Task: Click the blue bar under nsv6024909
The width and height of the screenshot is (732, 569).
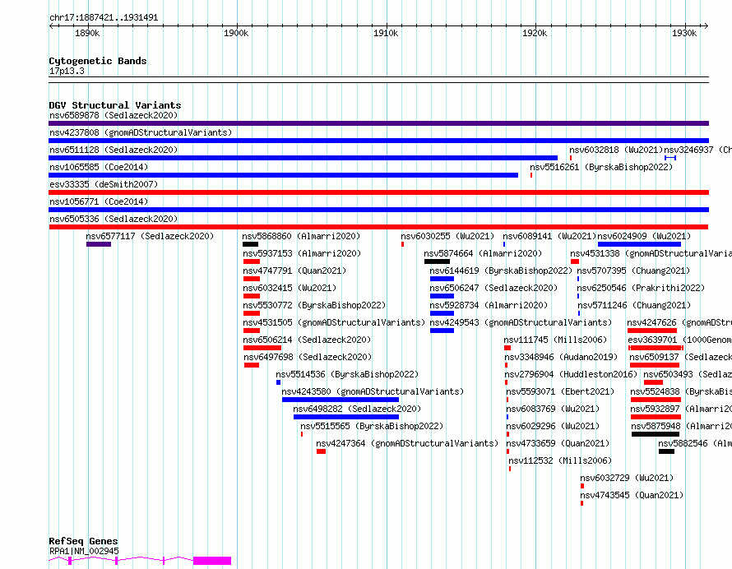Action: (x=639, y=244)
